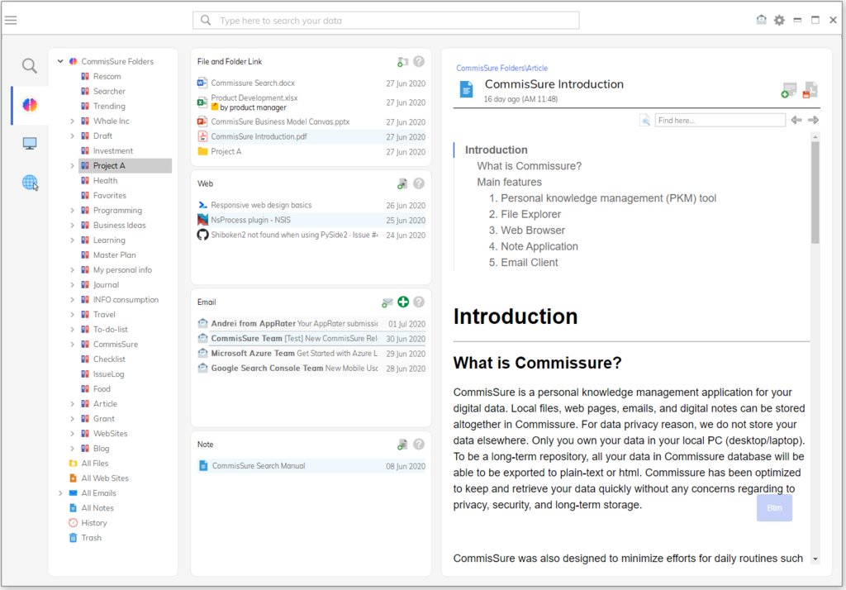Image resolution: width=846 pixels, height=590 pixels.
Task: Click the scrollbar down arrow in article
Action: tap(815, 559)
